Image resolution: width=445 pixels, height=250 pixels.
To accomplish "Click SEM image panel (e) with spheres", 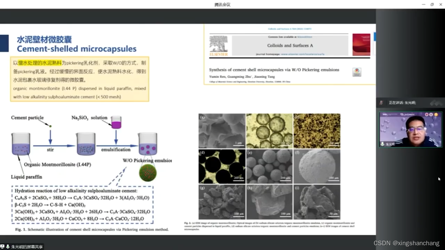I will tap(269, 167).
